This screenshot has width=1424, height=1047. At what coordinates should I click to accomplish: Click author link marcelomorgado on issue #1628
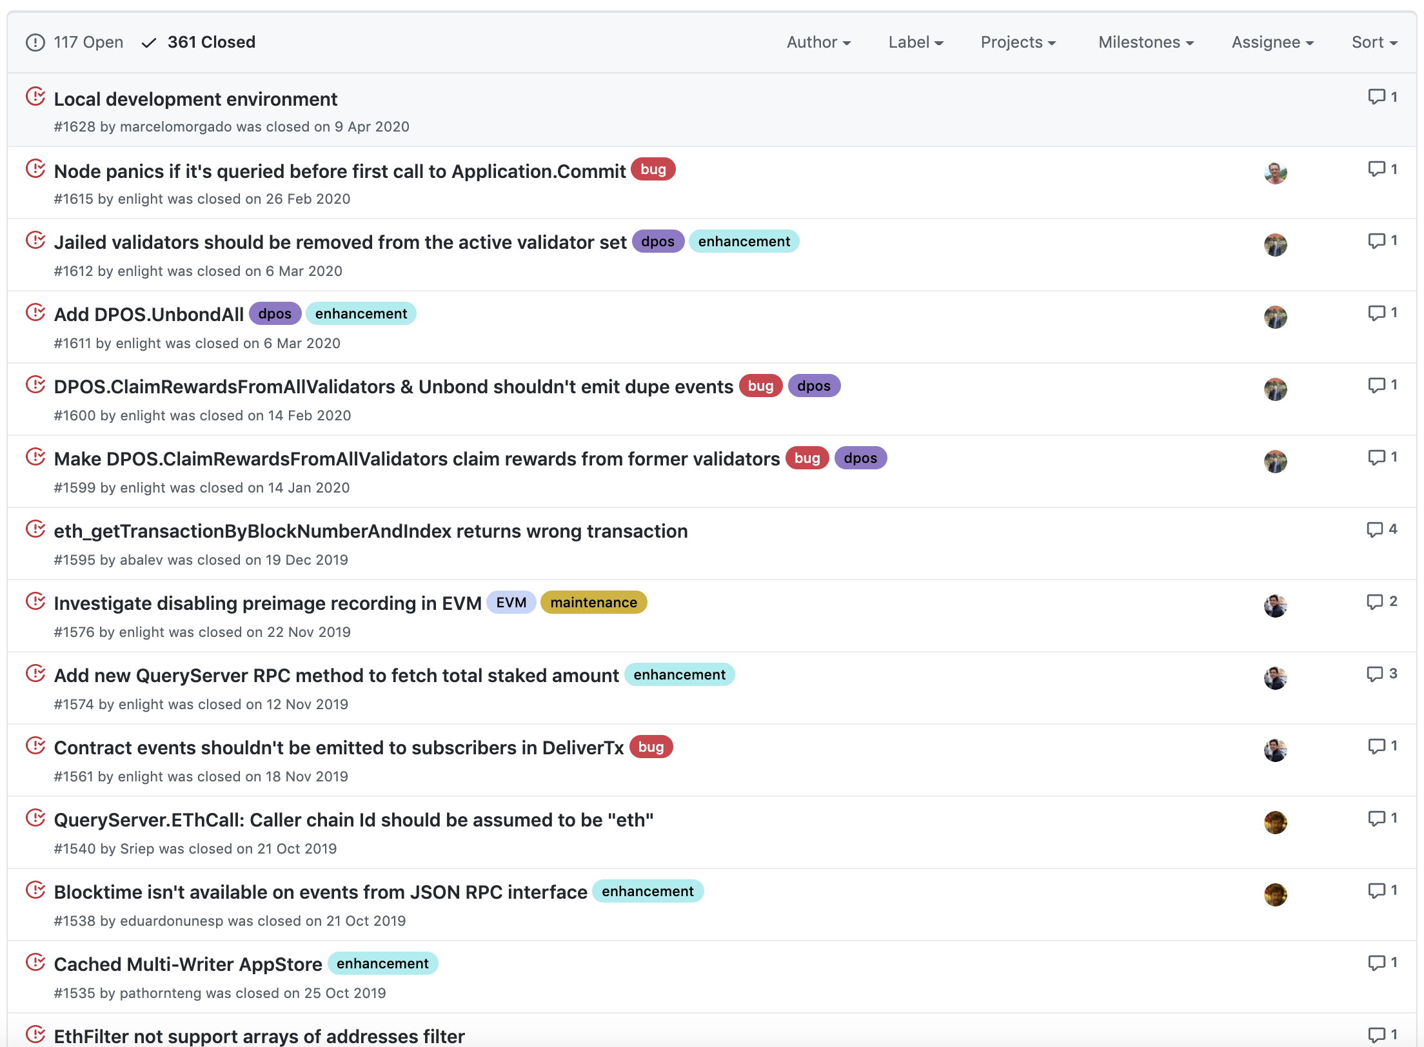175,127
